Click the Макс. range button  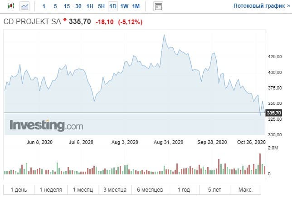[245, 189]
